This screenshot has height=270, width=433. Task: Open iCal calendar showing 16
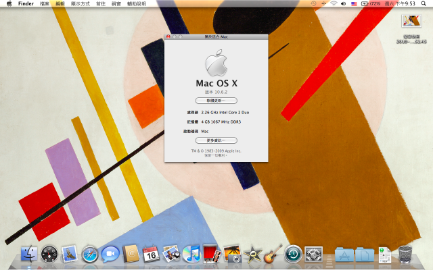(x=151, y=254)
